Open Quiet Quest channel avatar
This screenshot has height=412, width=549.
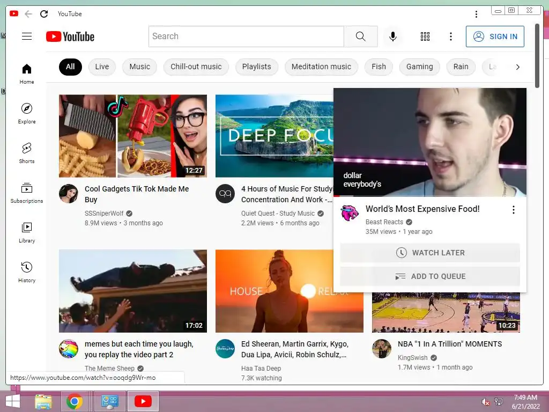(x=225, y=193)
